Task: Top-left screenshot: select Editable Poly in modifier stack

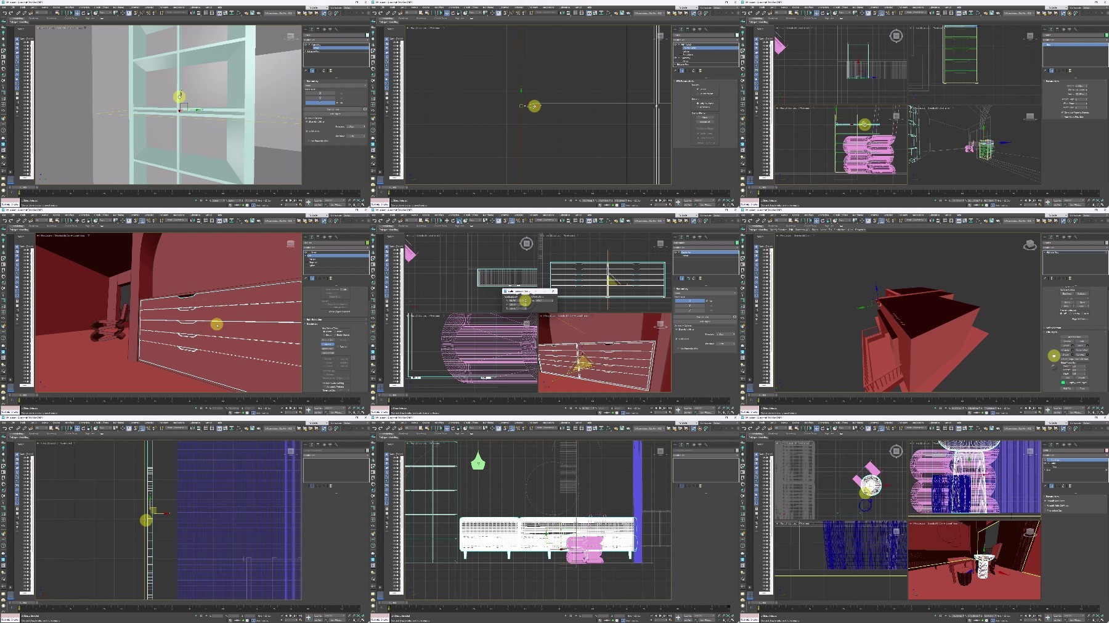Action: 313,52
